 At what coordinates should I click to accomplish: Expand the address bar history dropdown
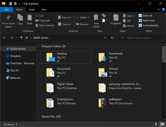pos(105,38)
